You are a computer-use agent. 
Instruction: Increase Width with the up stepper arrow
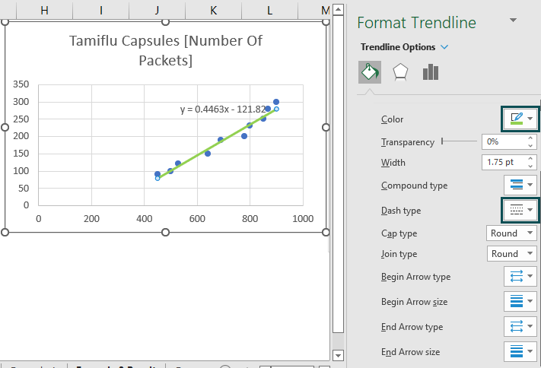click(x=530, y=158)
